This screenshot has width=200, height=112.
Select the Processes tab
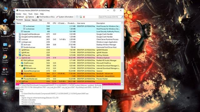point(19,20)
